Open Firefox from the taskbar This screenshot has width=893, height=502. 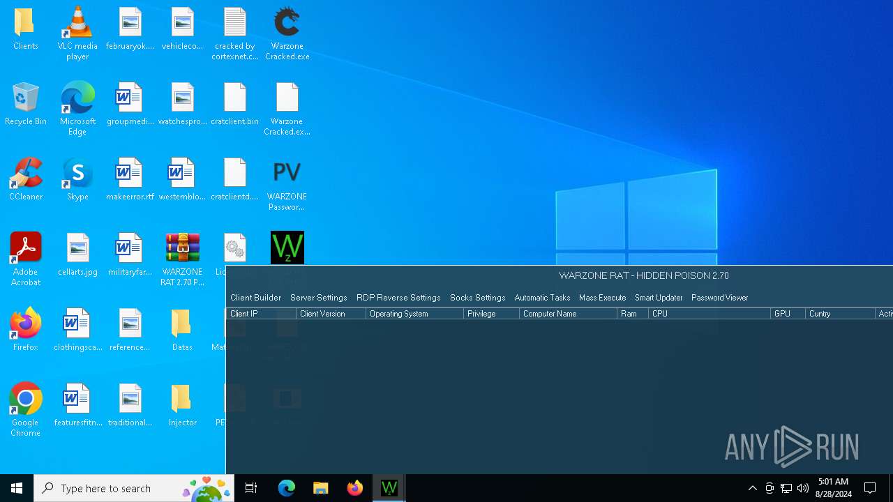pyautogui.click(x=354, y=488)
